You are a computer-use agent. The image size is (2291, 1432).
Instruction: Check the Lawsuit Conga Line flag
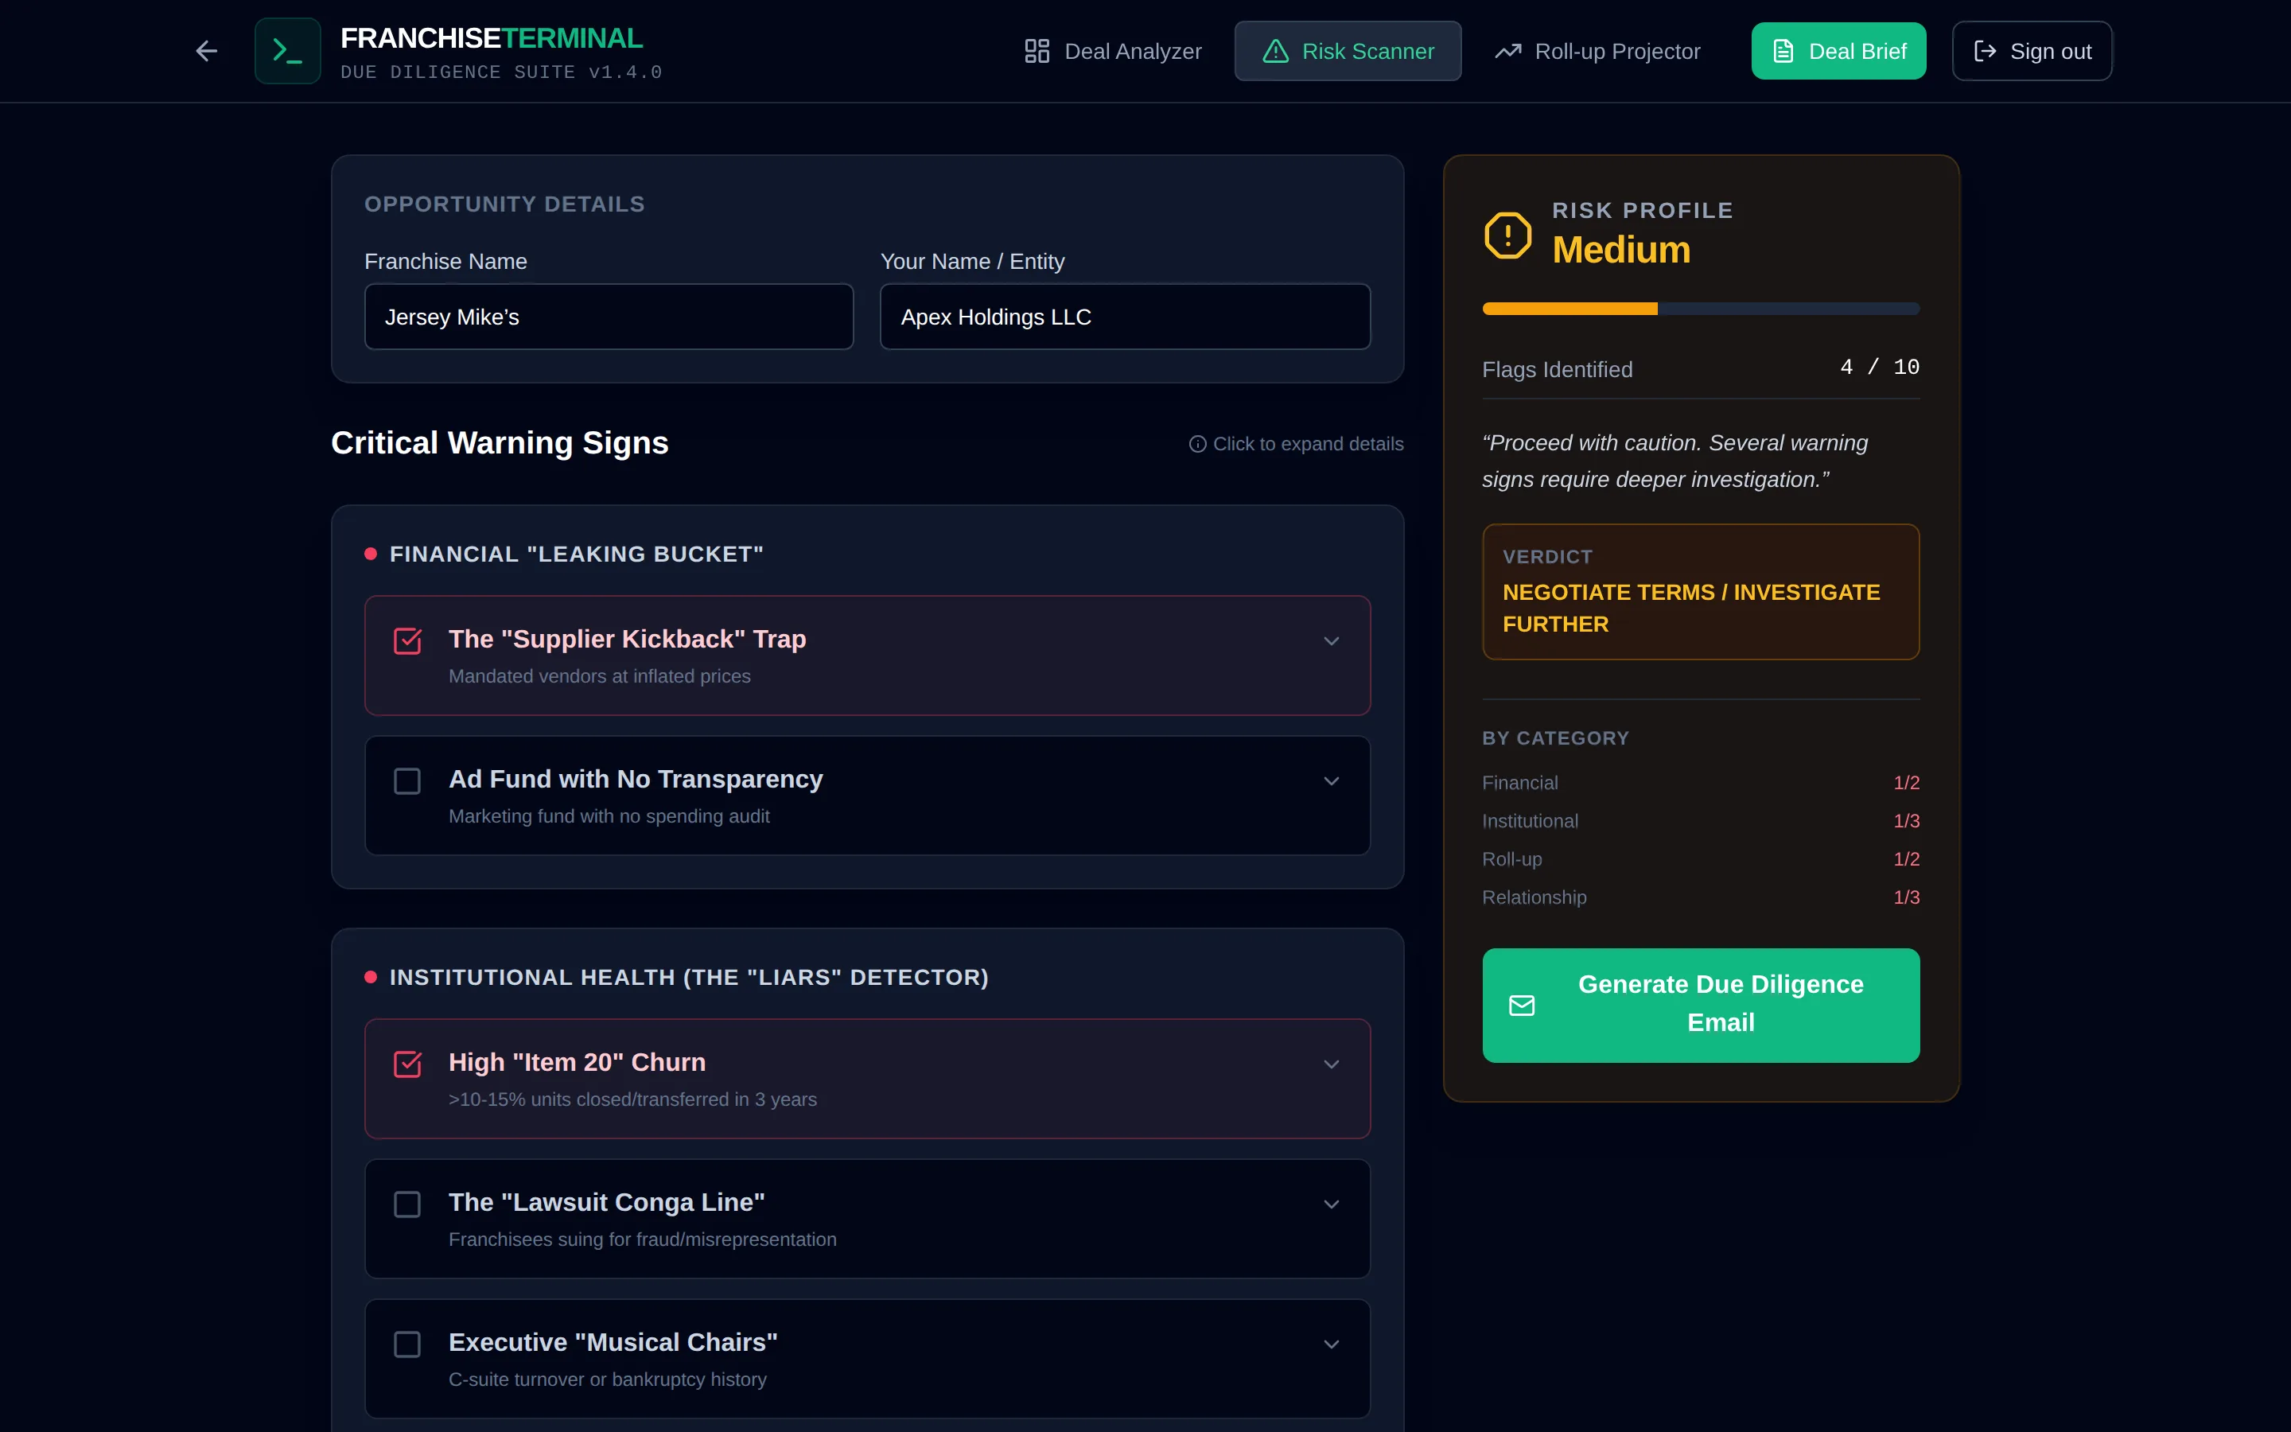tap(407, 1204)
